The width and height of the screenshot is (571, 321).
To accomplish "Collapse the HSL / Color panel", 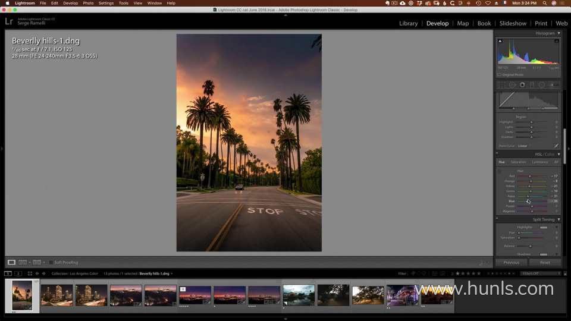I will (x=559, y=154).
